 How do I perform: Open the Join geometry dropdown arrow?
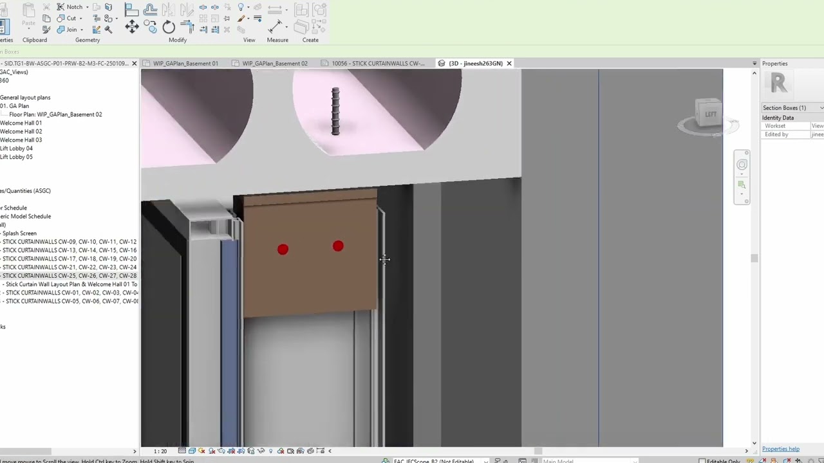pos(81,29)
